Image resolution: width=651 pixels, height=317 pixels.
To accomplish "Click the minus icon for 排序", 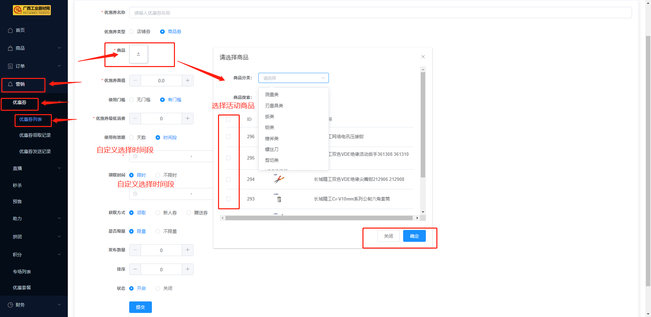I will [135, 269].
